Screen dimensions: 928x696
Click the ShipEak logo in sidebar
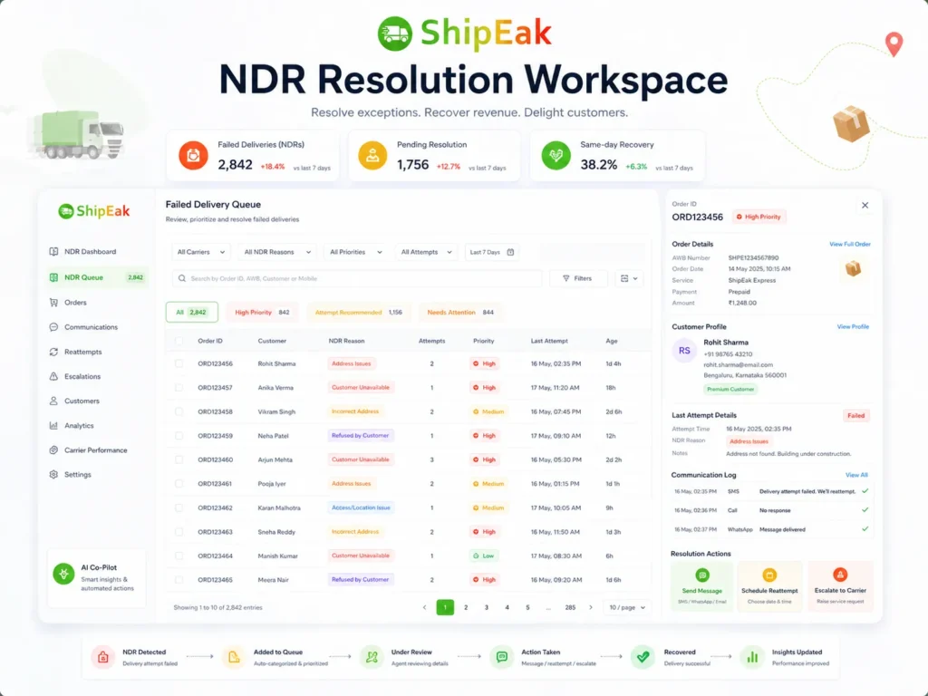click(94, 211)
